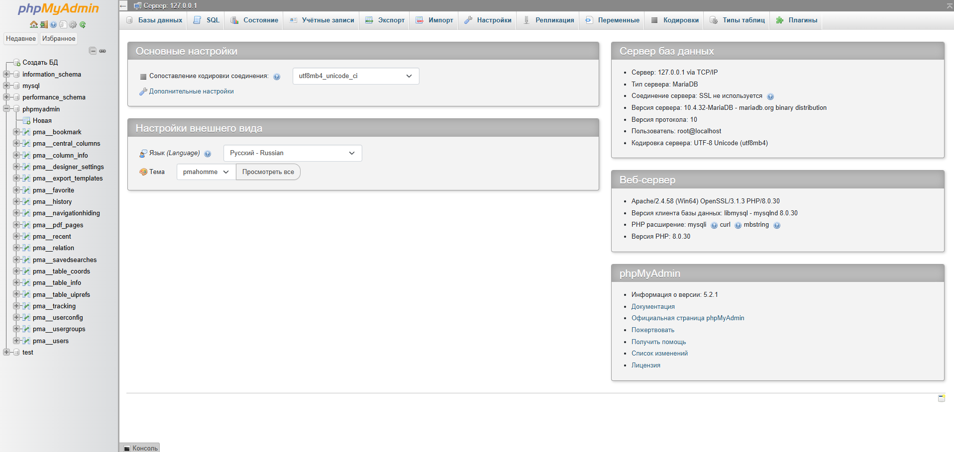
Task: Collapse the phpmyadmin database tree node
Action: click(6, 109)
